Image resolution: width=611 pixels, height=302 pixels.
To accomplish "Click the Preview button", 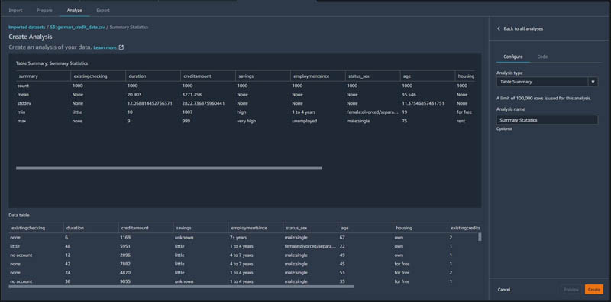I will [571, 290].
